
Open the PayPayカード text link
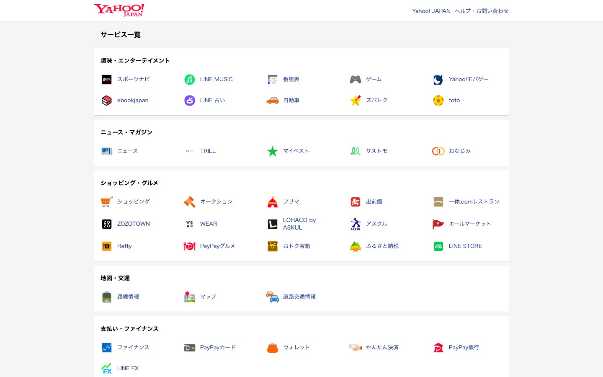point(218,347)
